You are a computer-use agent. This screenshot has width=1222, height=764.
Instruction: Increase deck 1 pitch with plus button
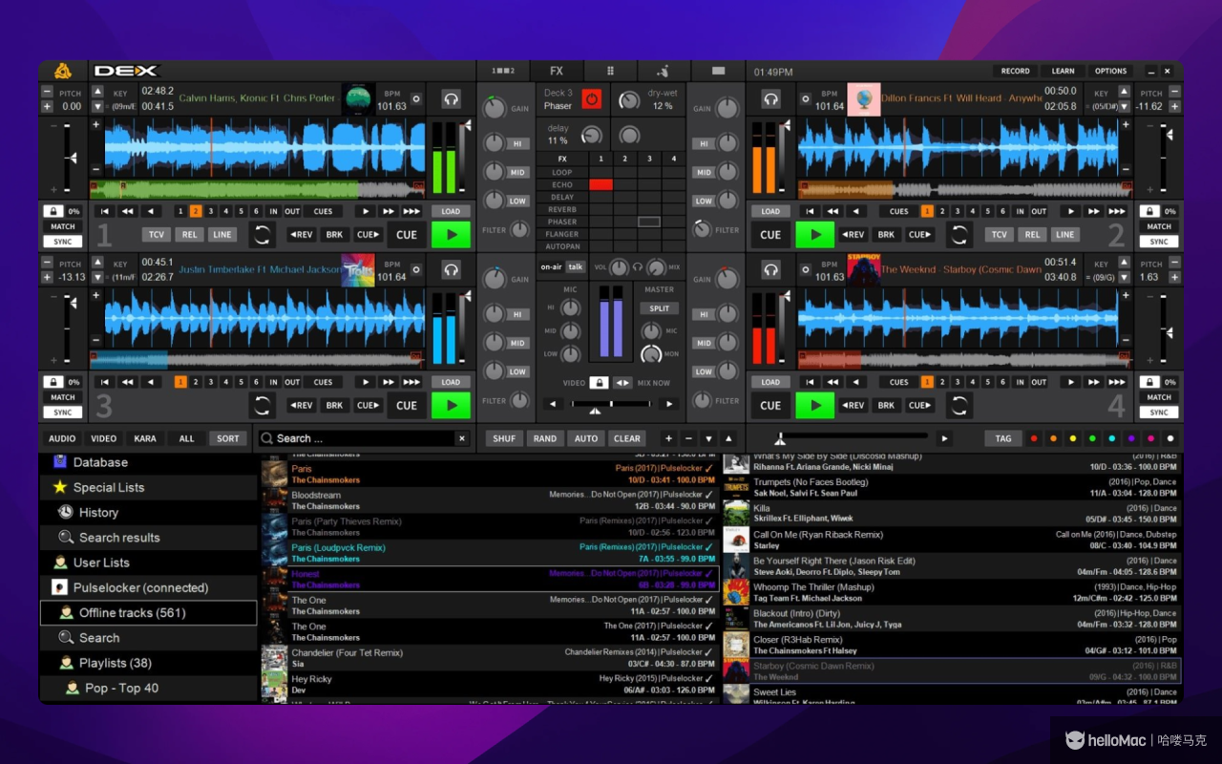tap(47, 107)
